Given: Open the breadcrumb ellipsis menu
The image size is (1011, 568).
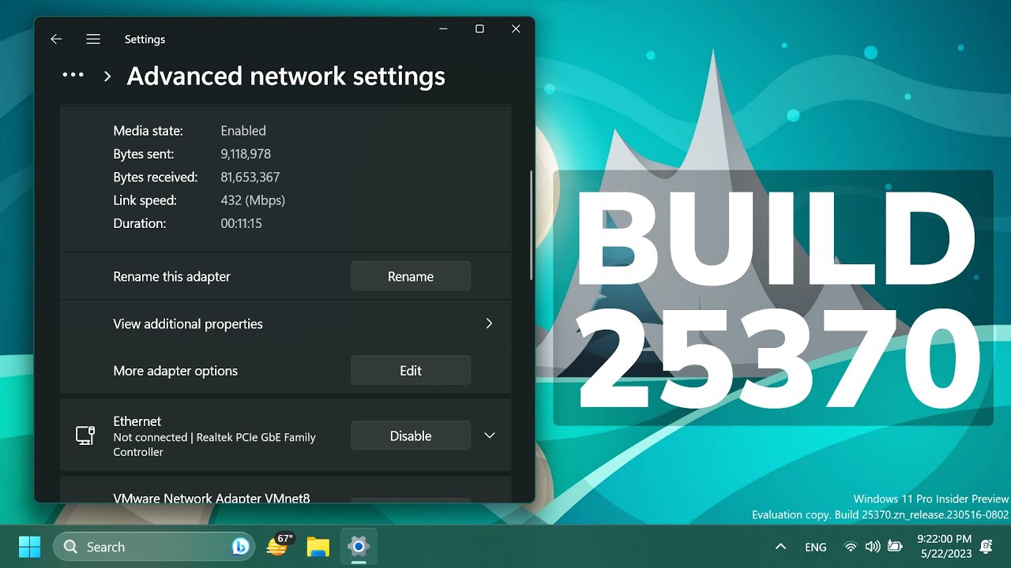Looking at the screenshot, I should 73,75.
